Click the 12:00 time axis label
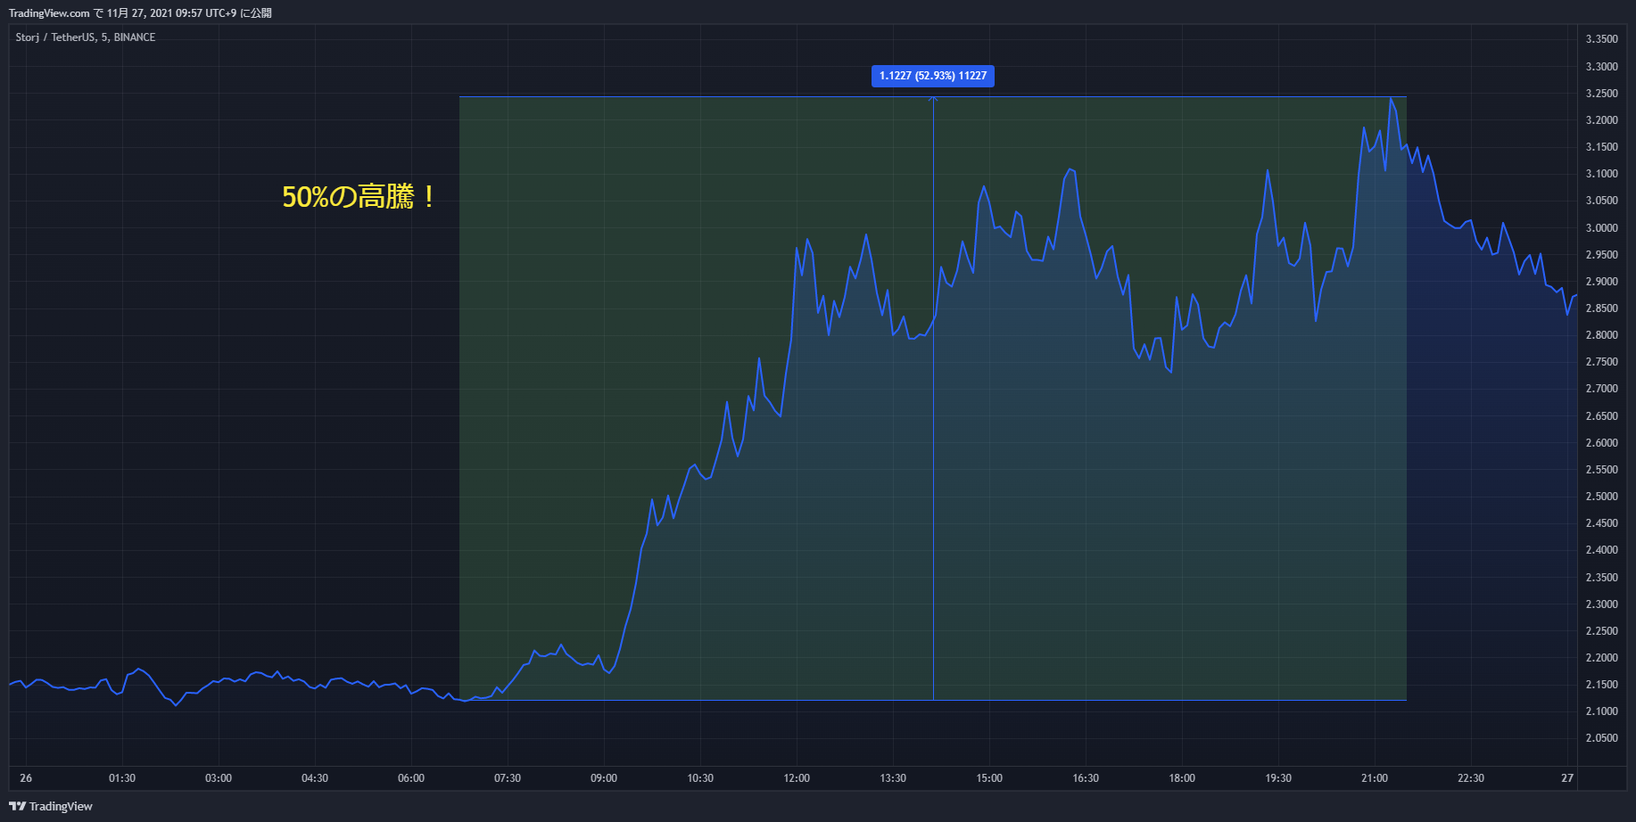 coord(797,778)
